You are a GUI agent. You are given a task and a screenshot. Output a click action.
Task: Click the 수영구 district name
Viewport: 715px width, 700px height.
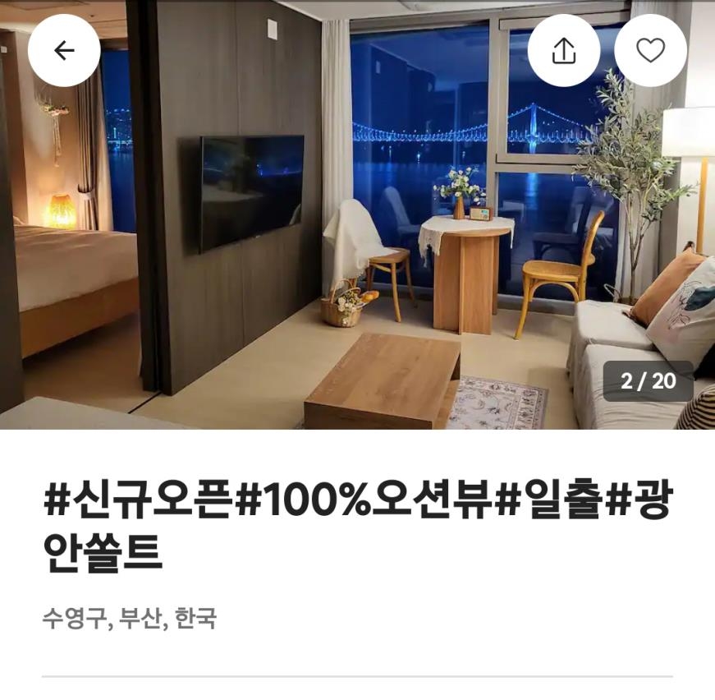pos(75,619)
